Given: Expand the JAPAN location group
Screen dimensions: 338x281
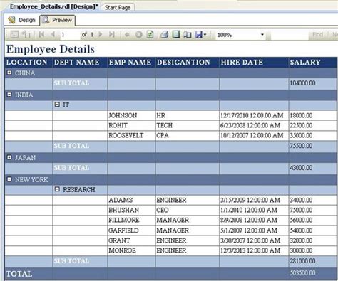Looking at the screenshot, I should click(x=9, y=157).
